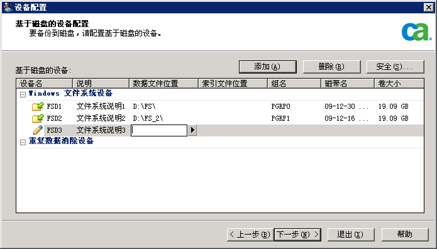This screenshot has height=249, width=437.
Task: Sort by 卷大小 column header
Action: [399, 84]
